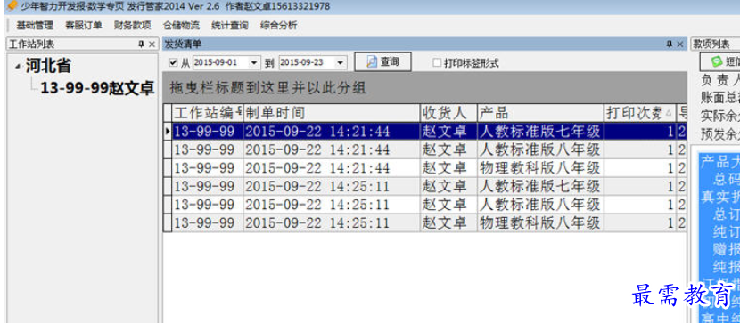Click the 短信 button in 款项列表 panel
740x323 pixels.
tap(719, 61)
